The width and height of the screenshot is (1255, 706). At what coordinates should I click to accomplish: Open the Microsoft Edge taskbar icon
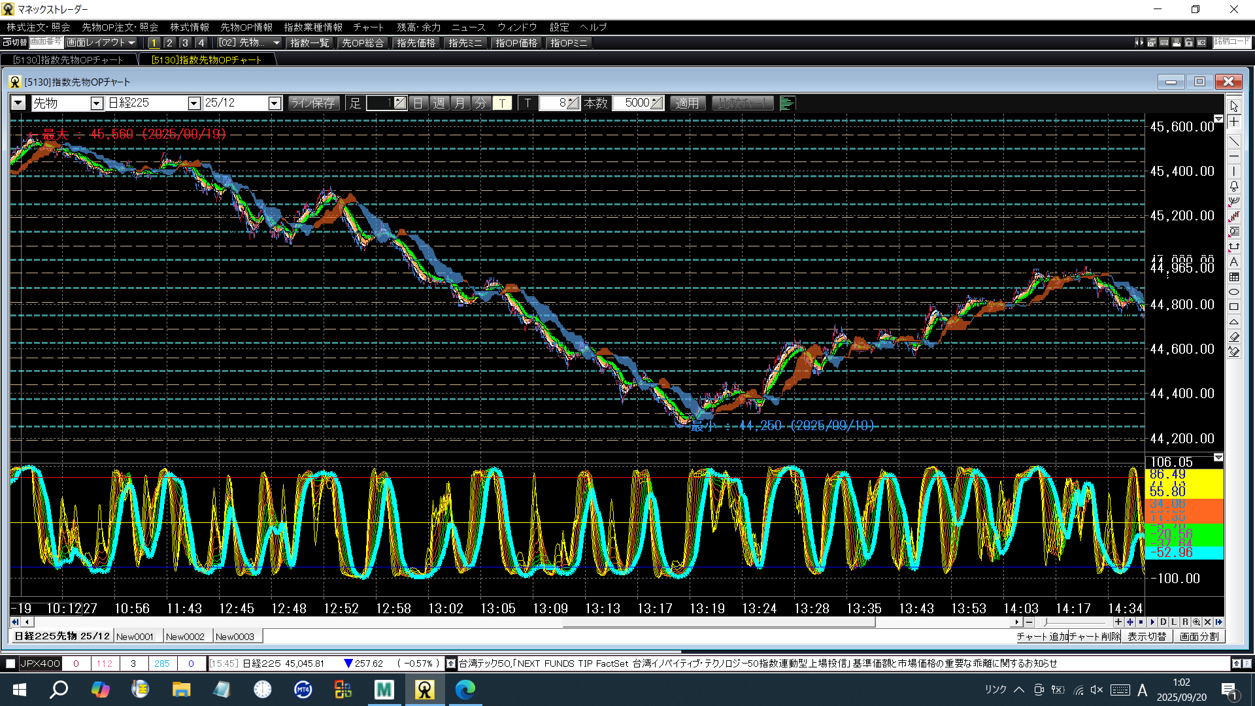pyautogui.click(x=465, y=690)
